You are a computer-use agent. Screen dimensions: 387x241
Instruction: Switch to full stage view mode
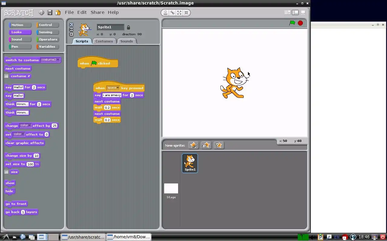tap(295, 13)
